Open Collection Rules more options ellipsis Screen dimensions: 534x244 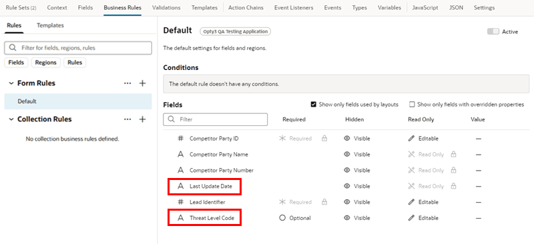coord(127,119)
